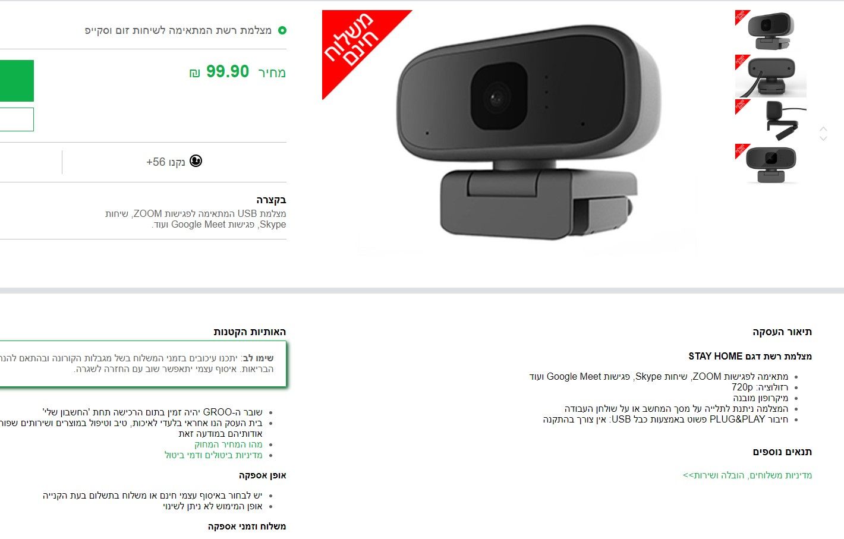Click the green circle bullet beside product title
The image size is (844, 539).
pos(282,30)
